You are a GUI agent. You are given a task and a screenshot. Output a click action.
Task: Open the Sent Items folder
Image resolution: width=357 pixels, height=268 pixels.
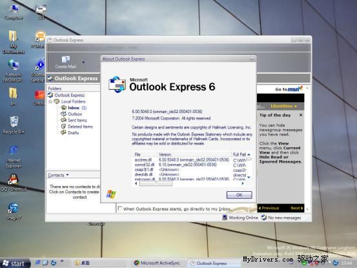(77, 120)
